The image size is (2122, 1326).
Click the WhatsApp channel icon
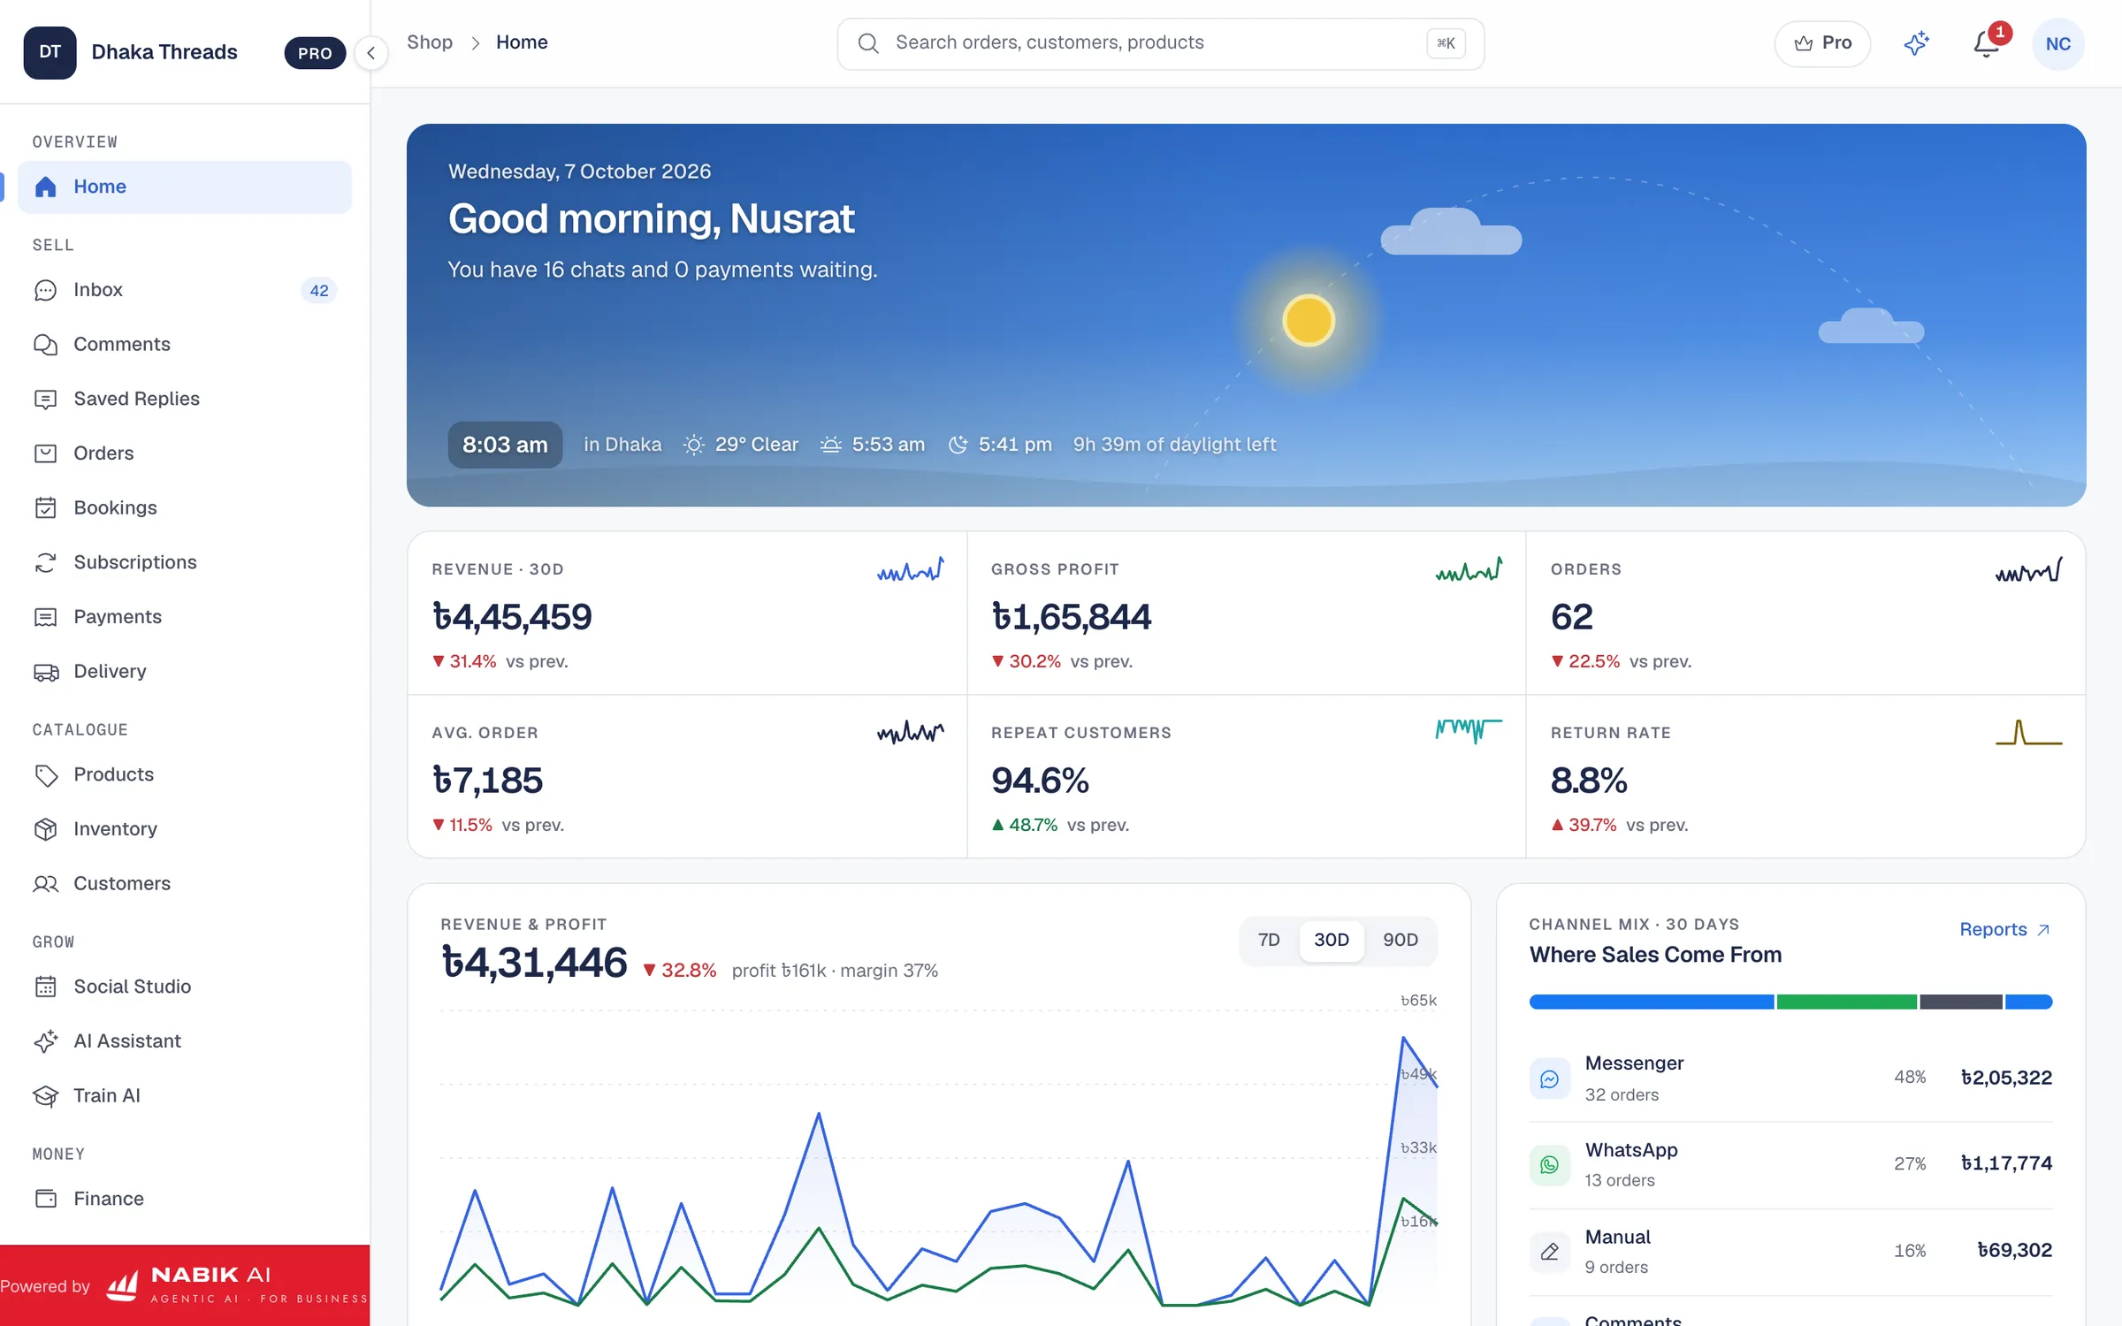pyautogui.click(x=1550, y=1165)
